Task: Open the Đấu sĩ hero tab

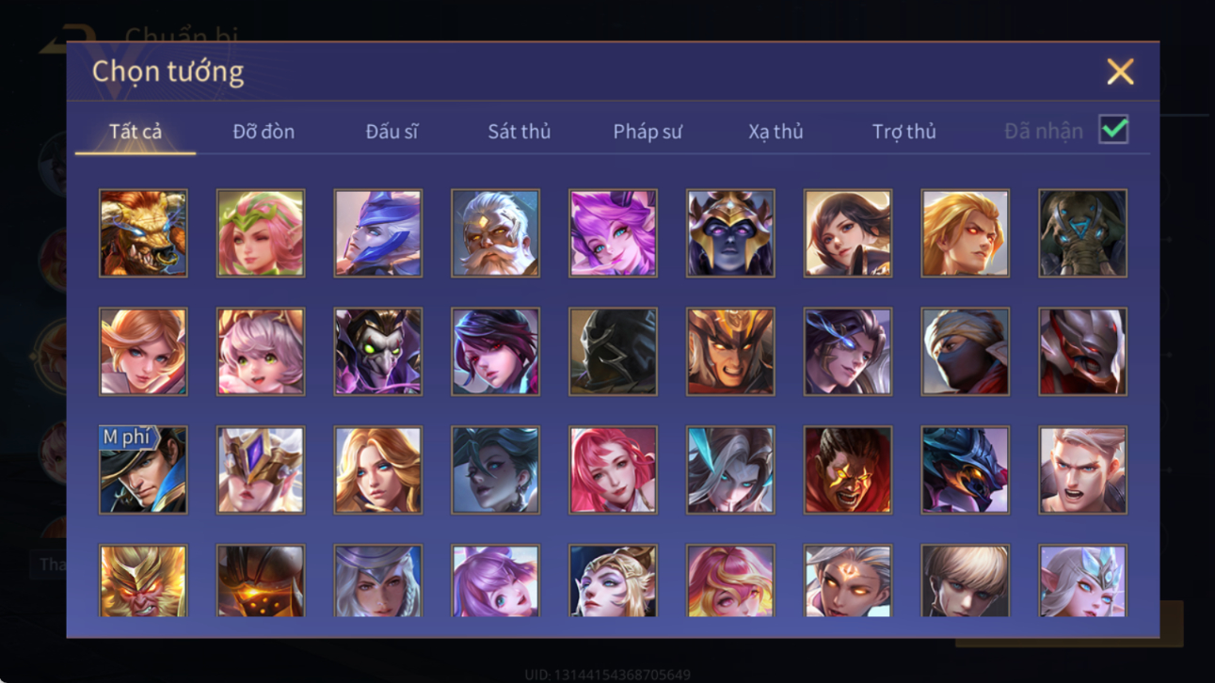Action: coord(392,132)
